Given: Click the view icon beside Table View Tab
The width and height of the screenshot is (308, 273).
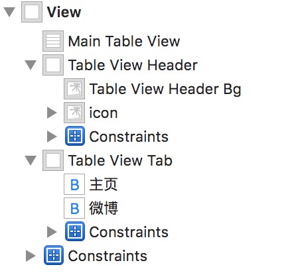Looking at the screenshot, I should [53, 160].
